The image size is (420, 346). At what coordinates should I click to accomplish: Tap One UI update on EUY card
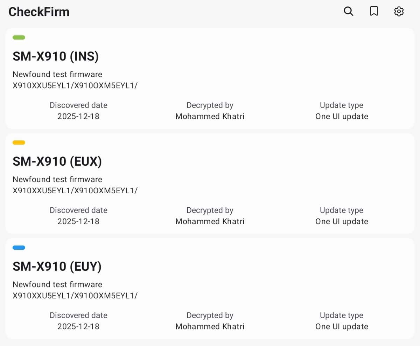(342, 326)
